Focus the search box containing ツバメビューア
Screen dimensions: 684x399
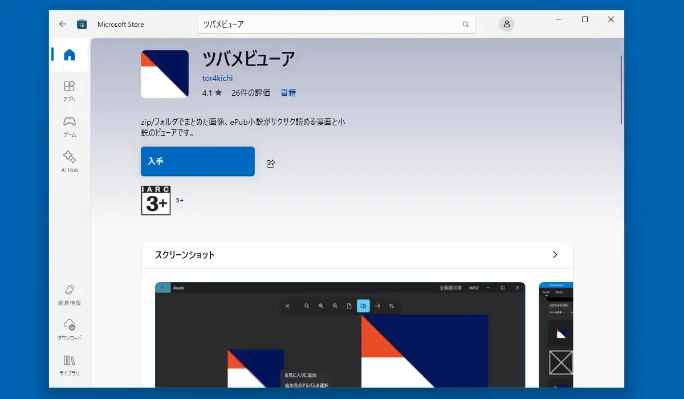[x=336, y=25]
